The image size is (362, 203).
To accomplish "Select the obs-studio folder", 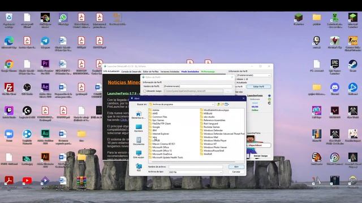I will click(208, 117).
